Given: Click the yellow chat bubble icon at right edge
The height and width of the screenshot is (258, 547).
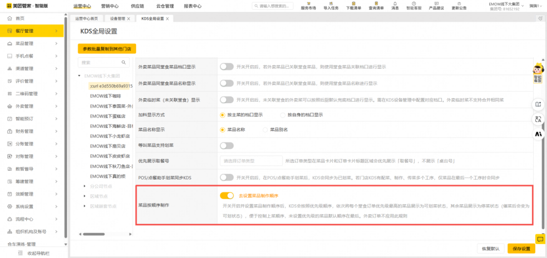Looking at the screenshot, I should click(x=540, y=239).
